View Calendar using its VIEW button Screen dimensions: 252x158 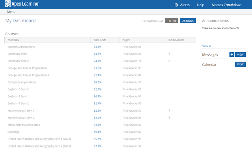pyautogui.click(x=240, y=64)
